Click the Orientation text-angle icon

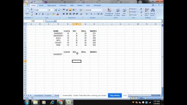(x=74, y=10)
